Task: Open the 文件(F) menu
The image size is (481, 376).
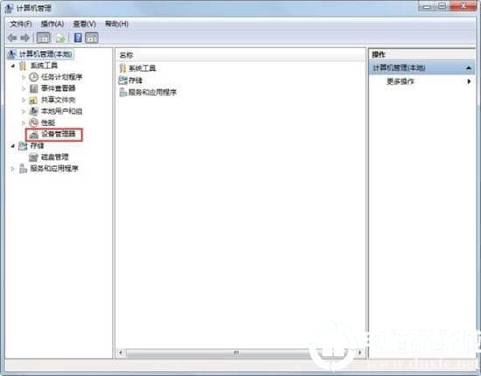Action: (x=21, y=24)
